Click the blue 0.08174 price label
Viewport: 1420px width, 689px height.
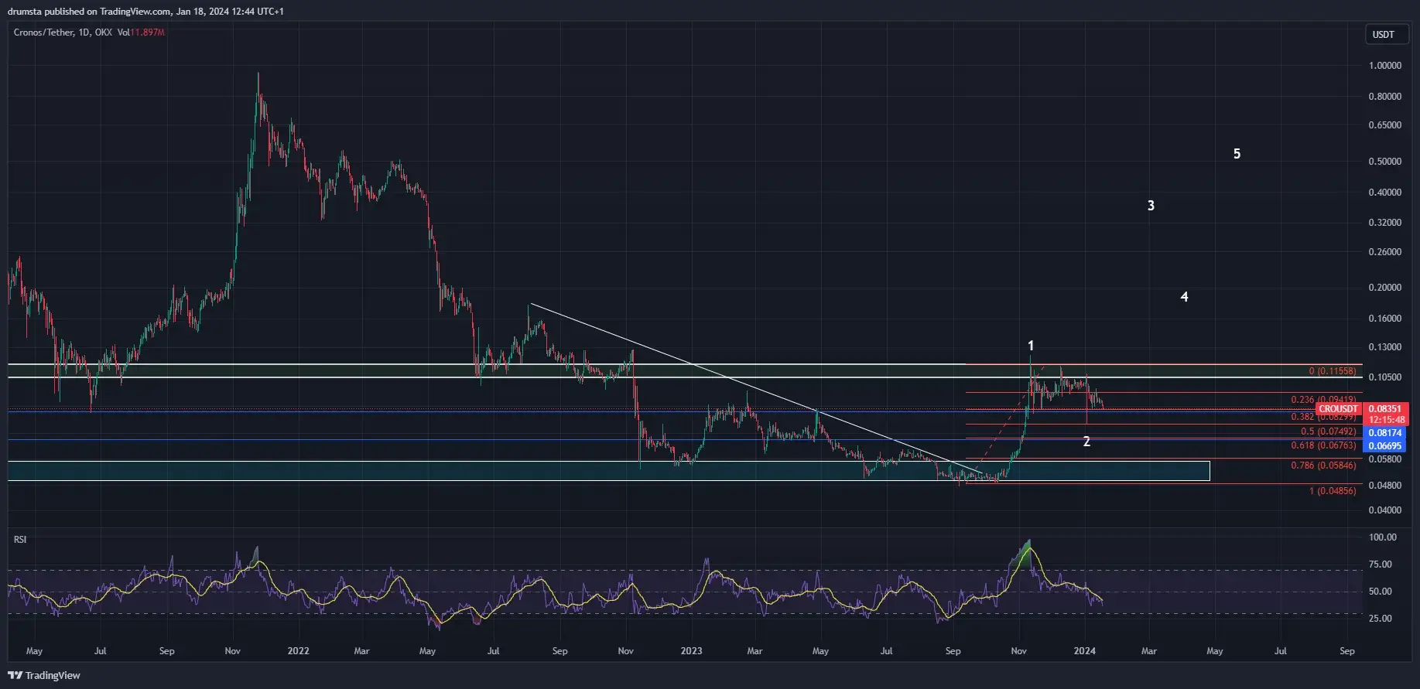tap(1384, 433)
